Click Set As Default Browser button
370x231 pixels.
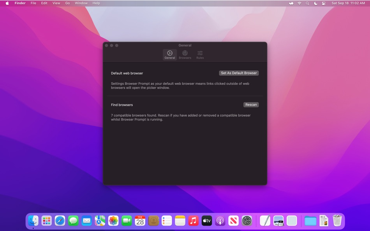pos(239,73)
